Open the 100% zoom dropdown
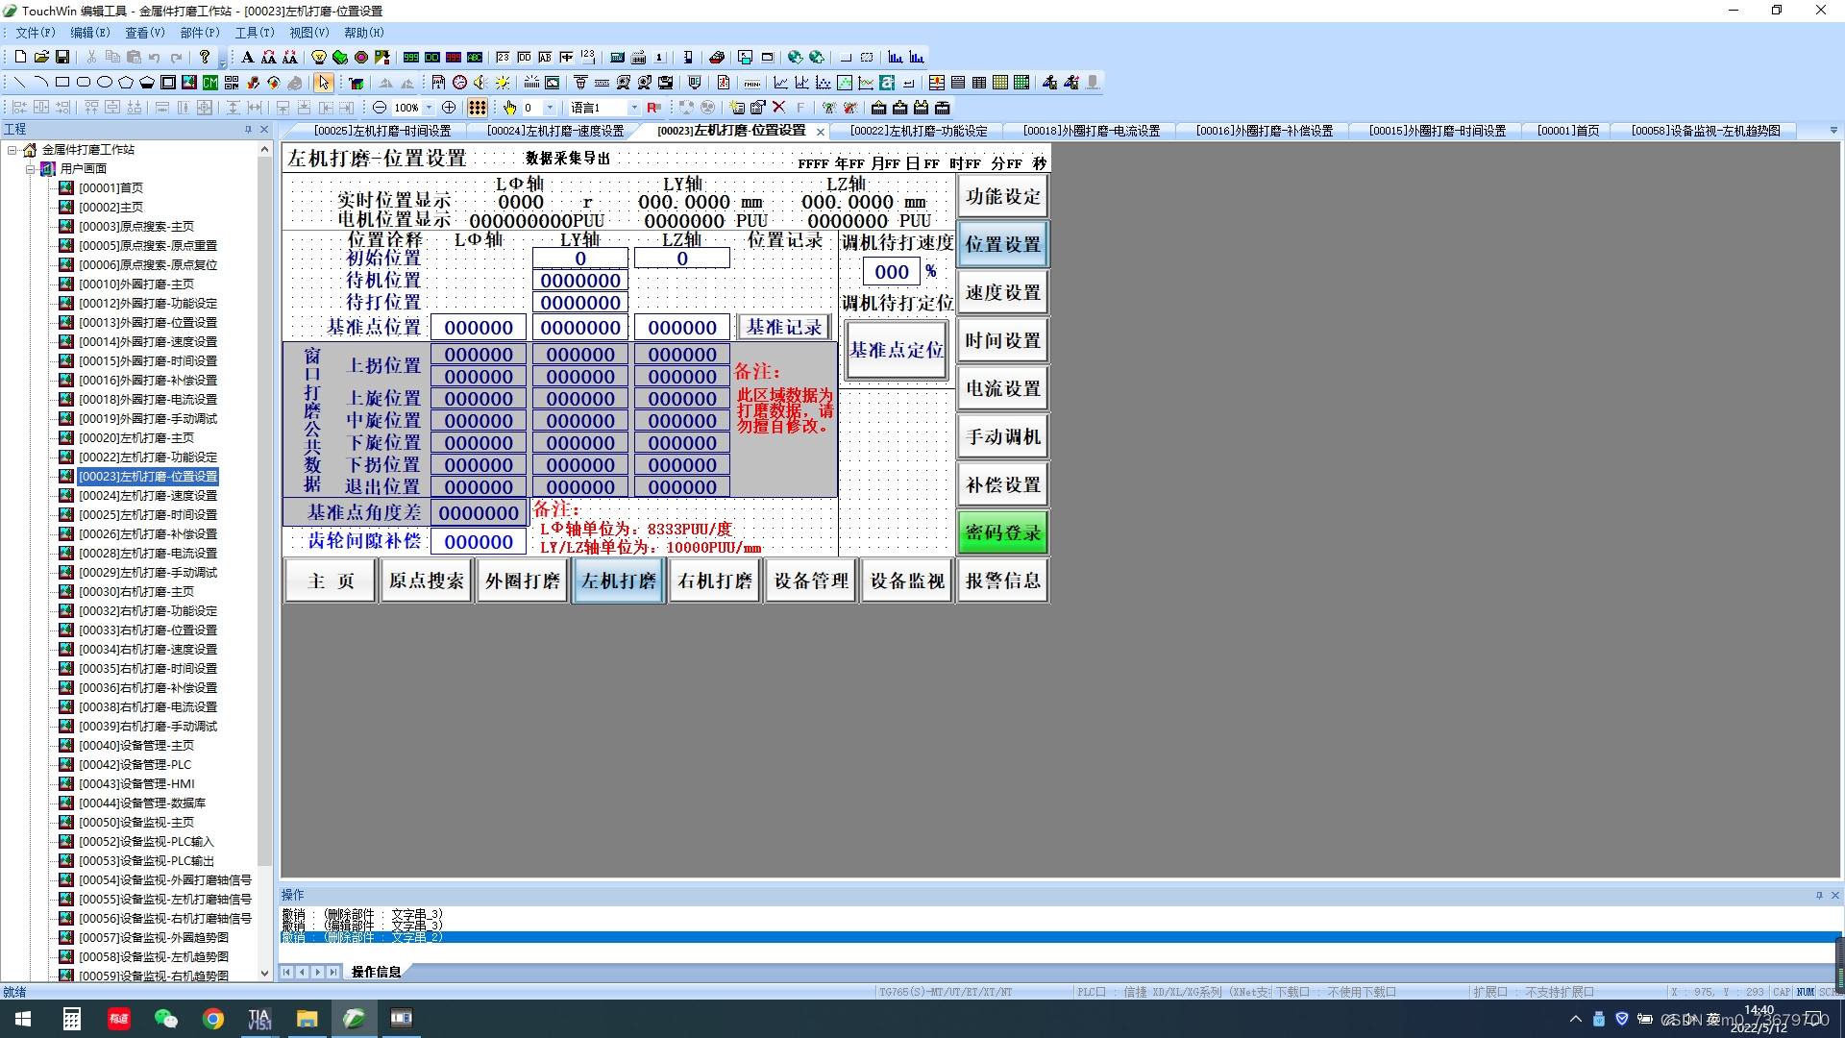The image size is (1845, 1038). [429, 108]
